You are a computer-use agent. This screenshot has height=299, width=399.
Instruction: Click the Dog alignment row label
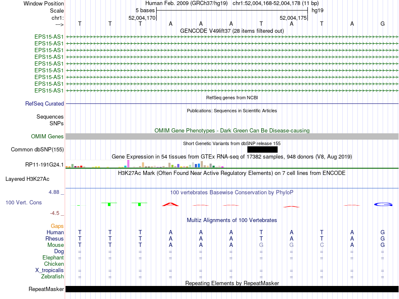59,251
